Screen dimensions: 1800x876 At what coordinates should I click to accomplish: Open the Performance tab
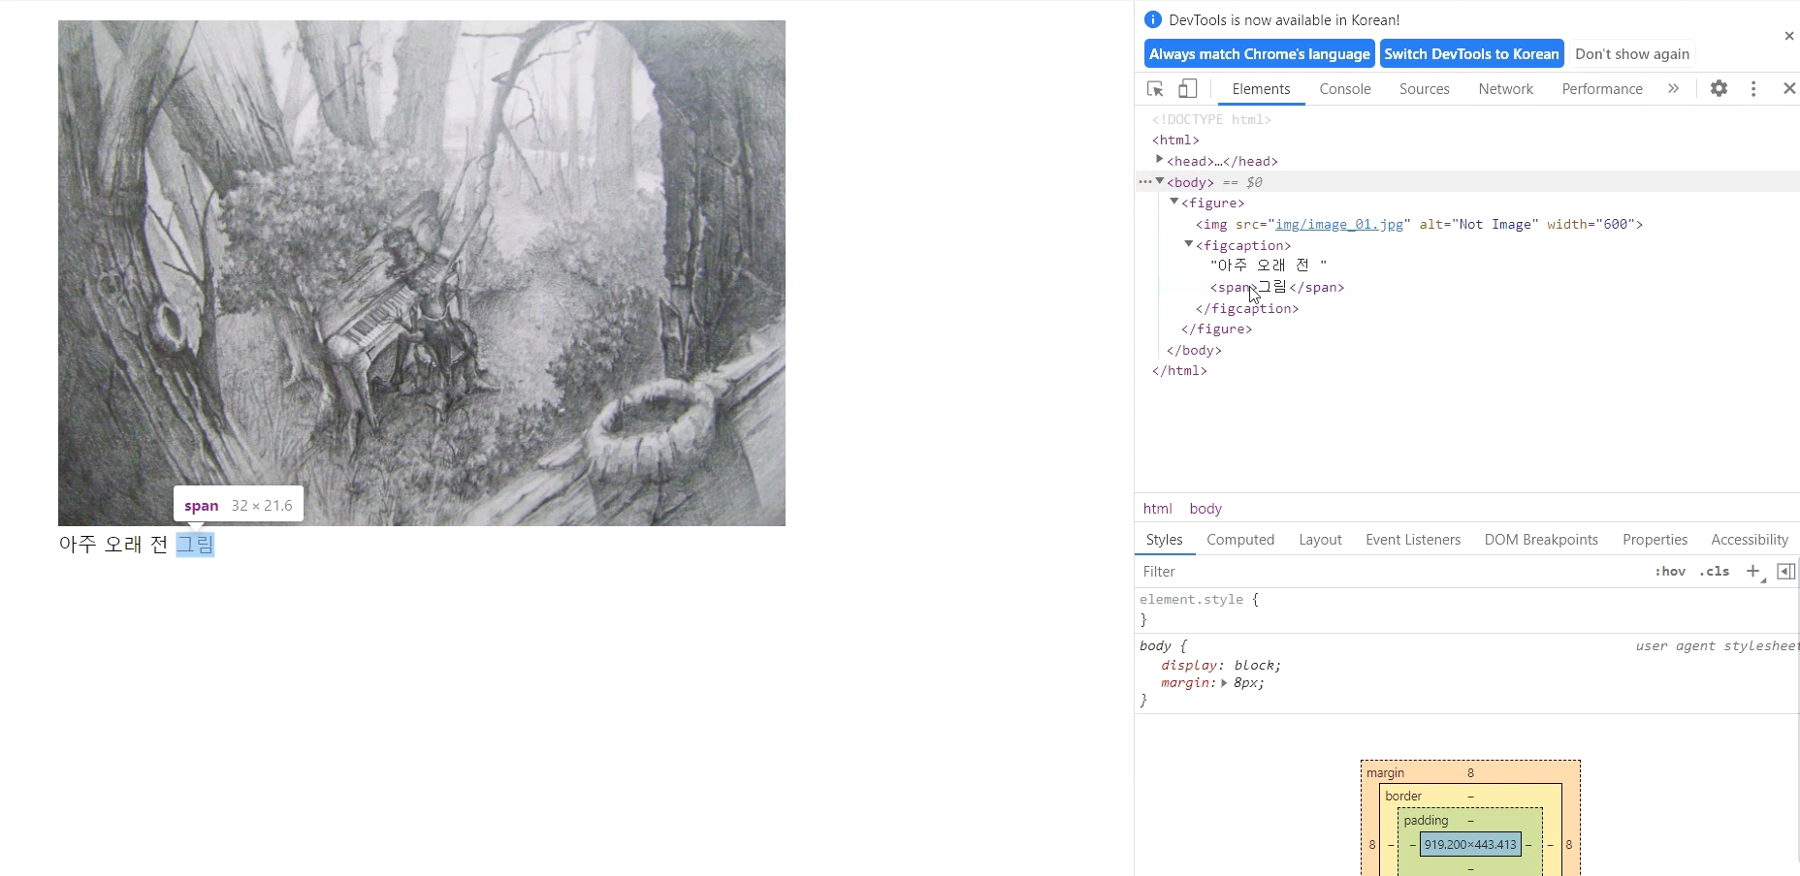(x=1602, y=89)
